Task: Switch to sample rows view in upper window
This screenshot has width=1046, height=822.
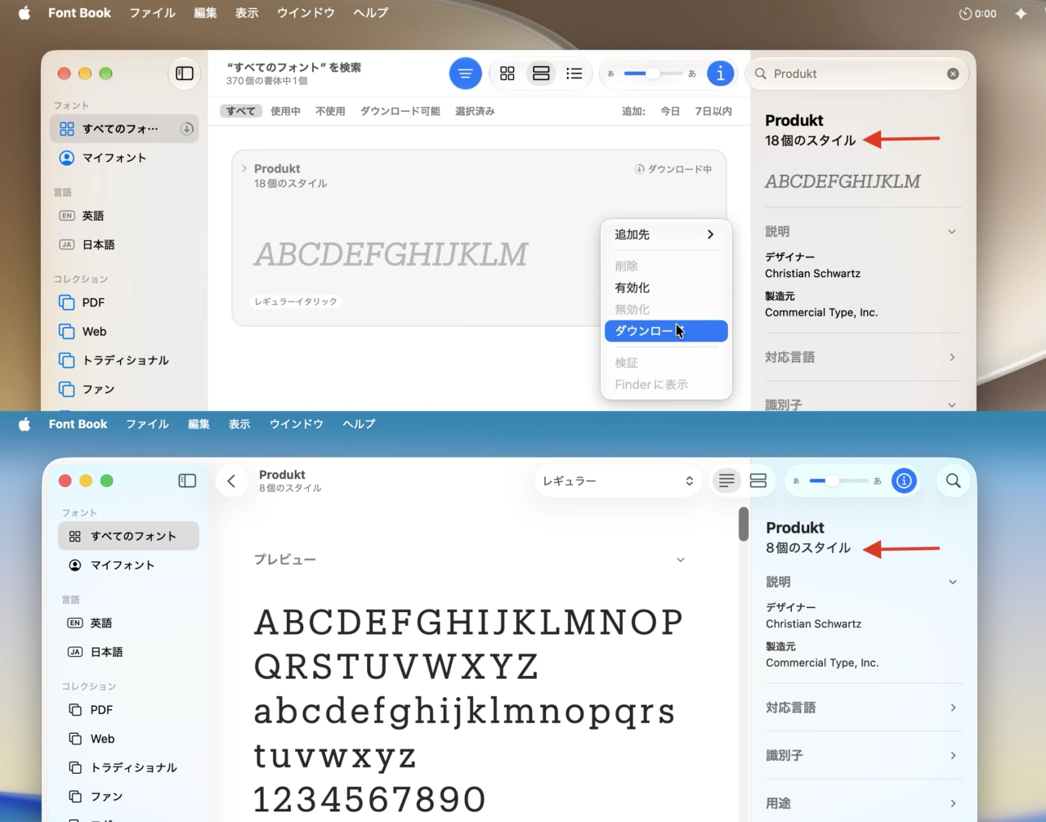Action: [541, 74]
